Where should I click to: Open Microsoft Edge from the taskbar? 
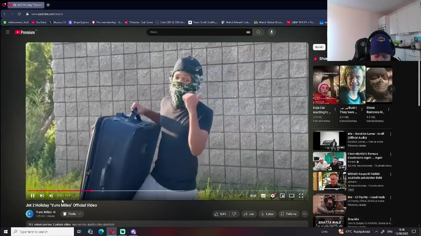[101, 232]
